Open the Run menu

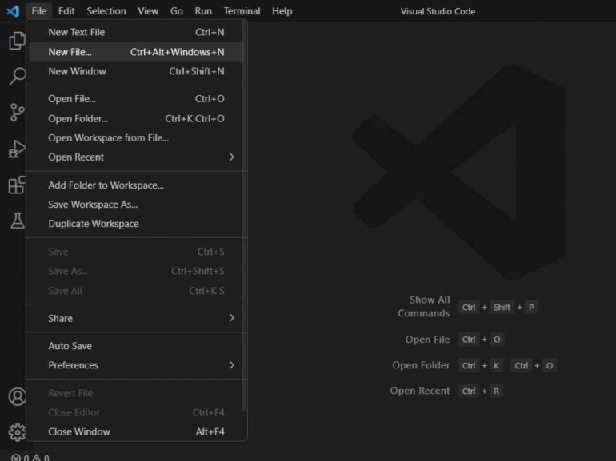tap(203, 11)
